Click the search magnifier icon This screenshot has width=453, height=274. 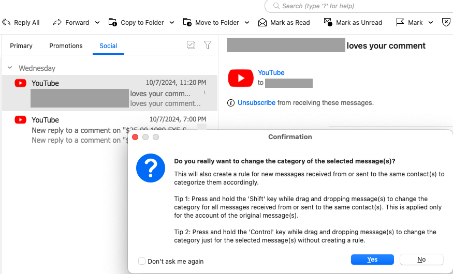coord(276,6)
